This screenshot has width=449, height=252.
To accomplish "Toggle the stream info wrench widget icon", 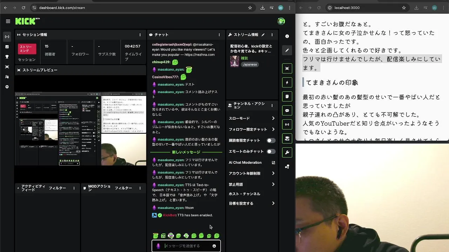I will [x=287, y=153].
